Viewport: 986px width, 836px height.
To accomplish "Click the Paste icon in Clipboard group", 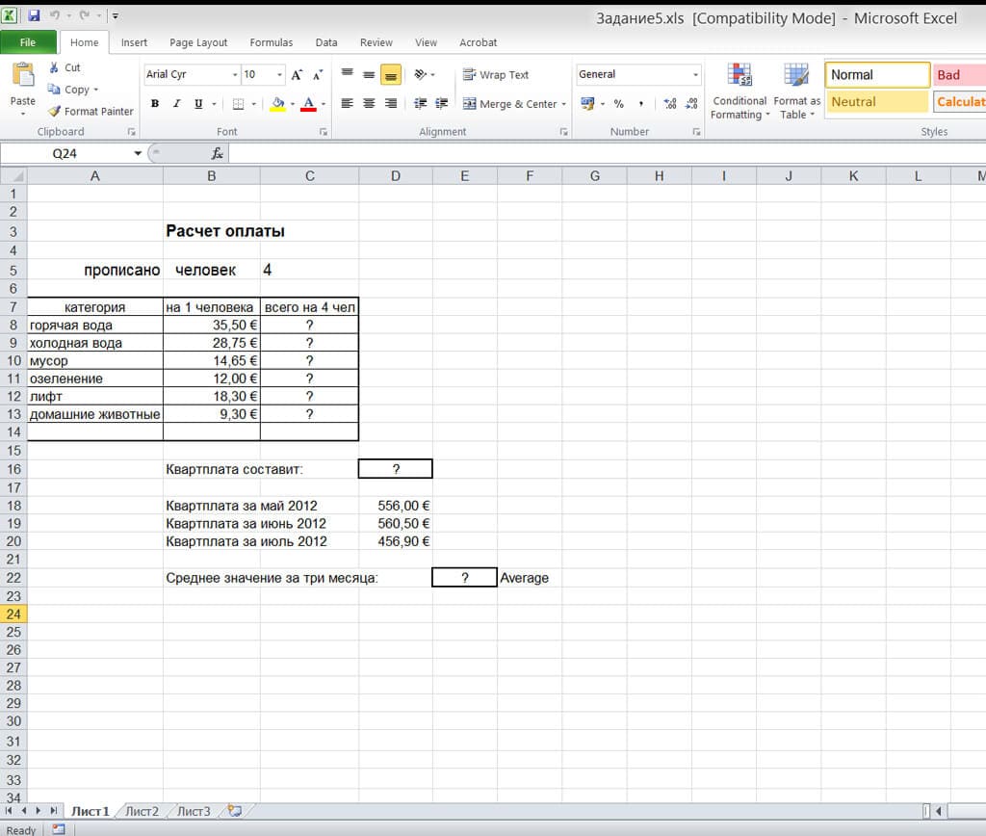I will coord(22,79).
